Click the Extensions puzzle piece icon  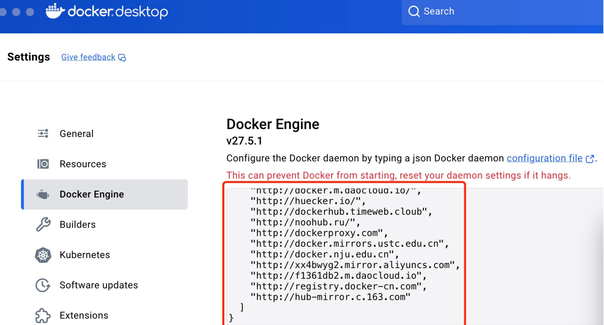(43, 315)
